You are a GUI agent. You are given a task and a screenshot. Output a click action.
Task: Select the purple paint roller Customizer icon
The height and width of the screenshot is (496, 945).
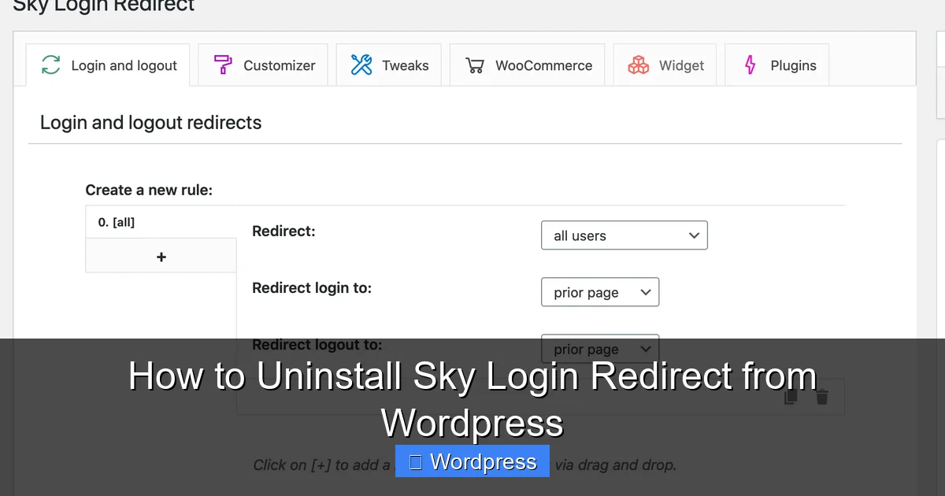pos(221,65)
